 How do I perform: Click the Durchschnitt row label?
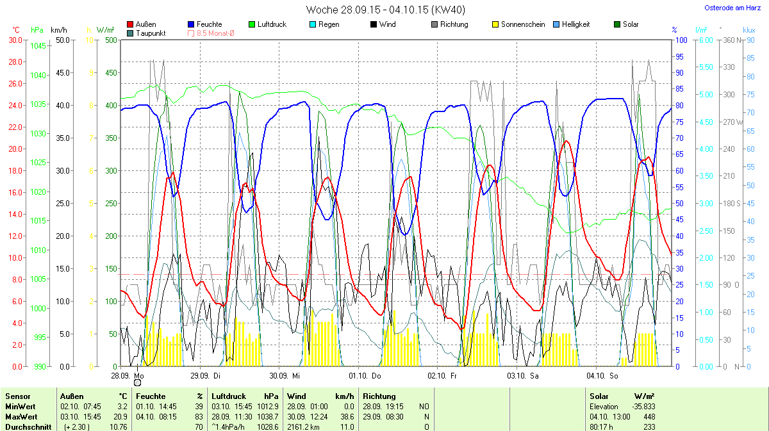click(27, 427)
